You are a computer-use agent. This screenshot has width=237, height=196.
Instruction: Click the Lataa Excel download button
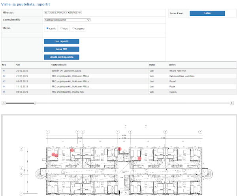click(207, 13)
